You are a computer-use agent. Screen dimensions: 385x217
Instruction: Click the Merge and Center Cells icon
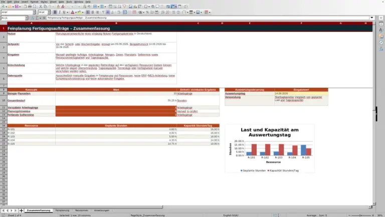[x=125, y=12]
